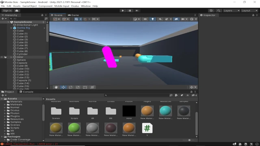Lock the Inspector panel
This screenshot has height=146, width=260.
(x=253, y=15)
